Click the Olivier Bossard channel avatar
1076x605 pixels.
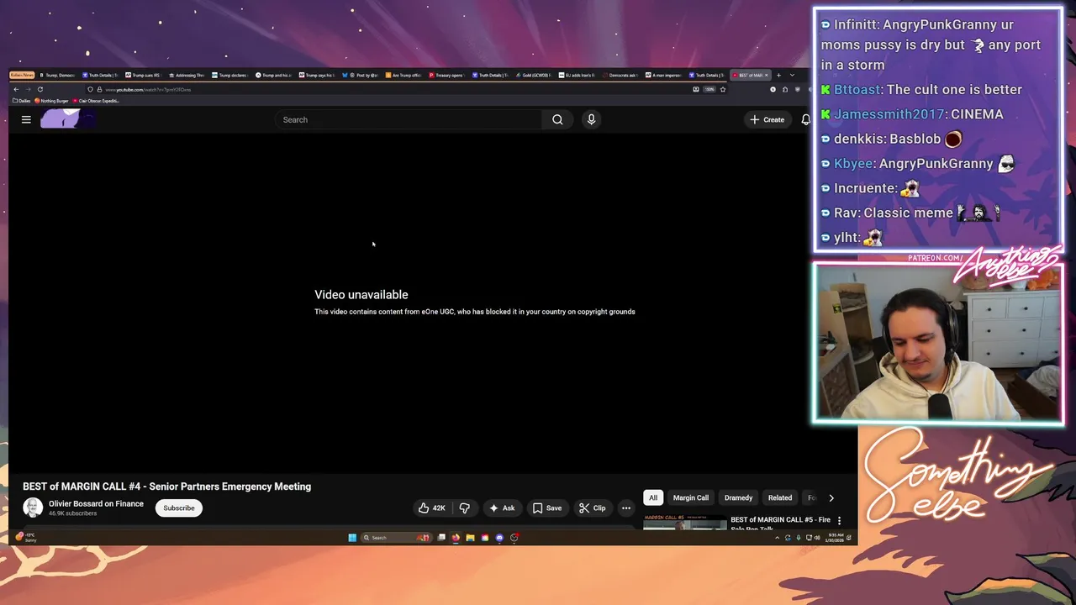[33, 508]
